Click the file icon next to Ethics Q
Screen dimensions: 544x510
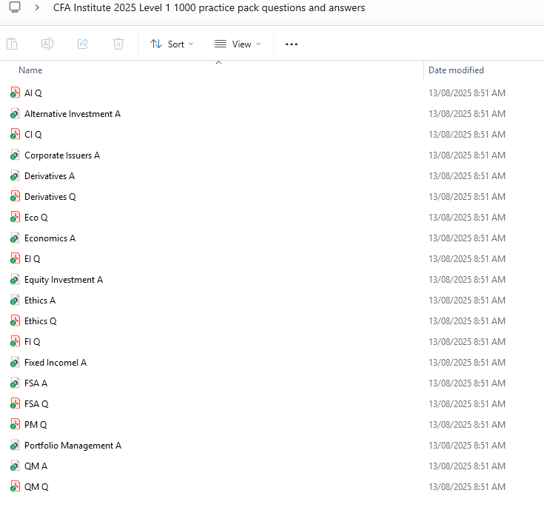tap(15, 321)
